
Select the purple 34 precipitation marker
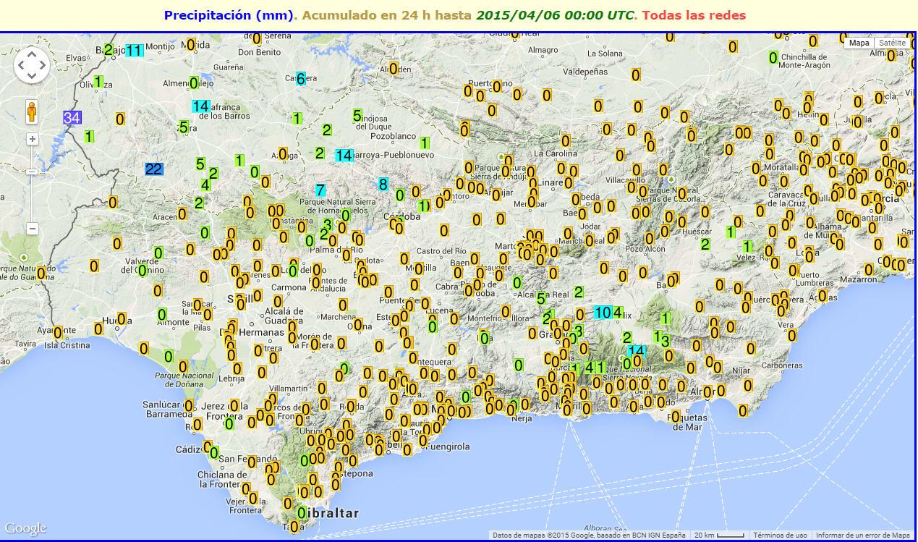point(72,117)
